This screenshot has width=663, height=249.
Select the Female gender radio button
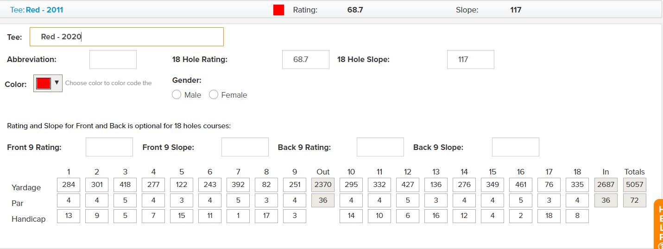(214, 94)
